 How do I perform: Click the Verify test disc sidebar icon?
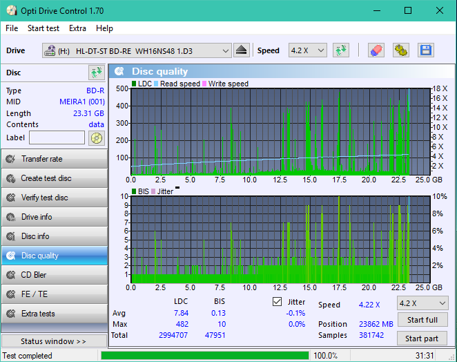11,198
